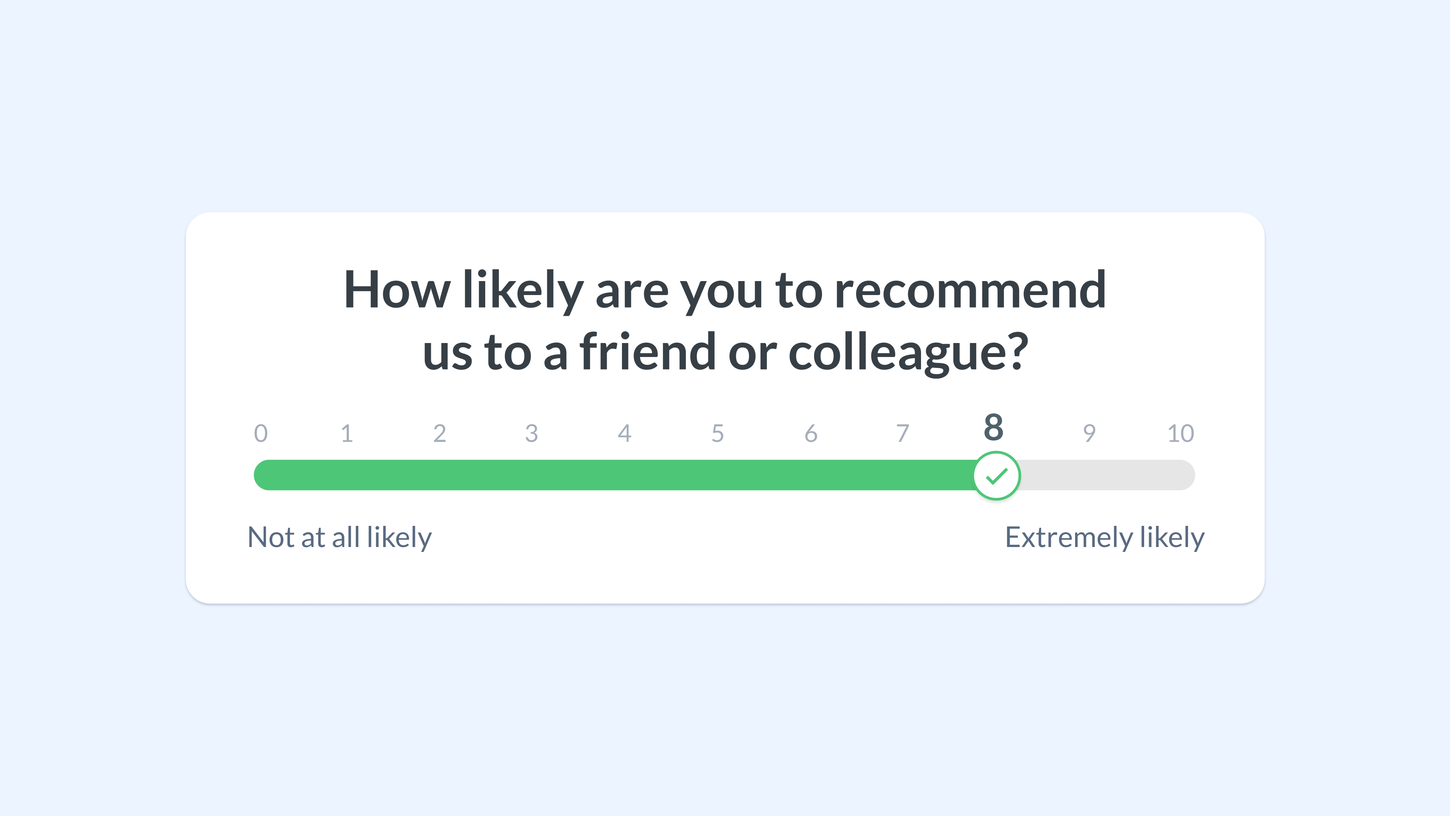Click the gray unfilled slider track

(x=1108, y=475)
